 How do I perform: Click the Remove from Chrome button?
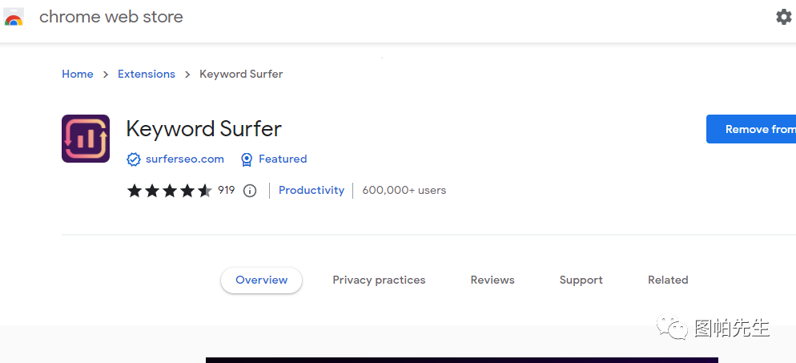751,129
